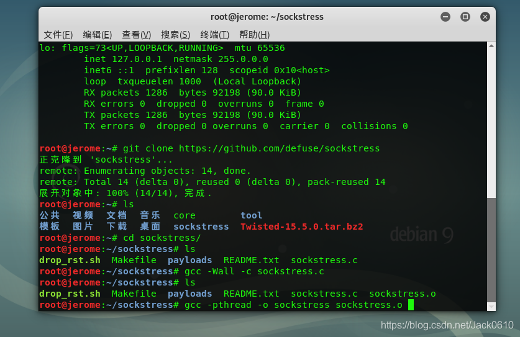Click the 'core' entry in ls output
The image size is (520, 337).
(x=185, y=215)
